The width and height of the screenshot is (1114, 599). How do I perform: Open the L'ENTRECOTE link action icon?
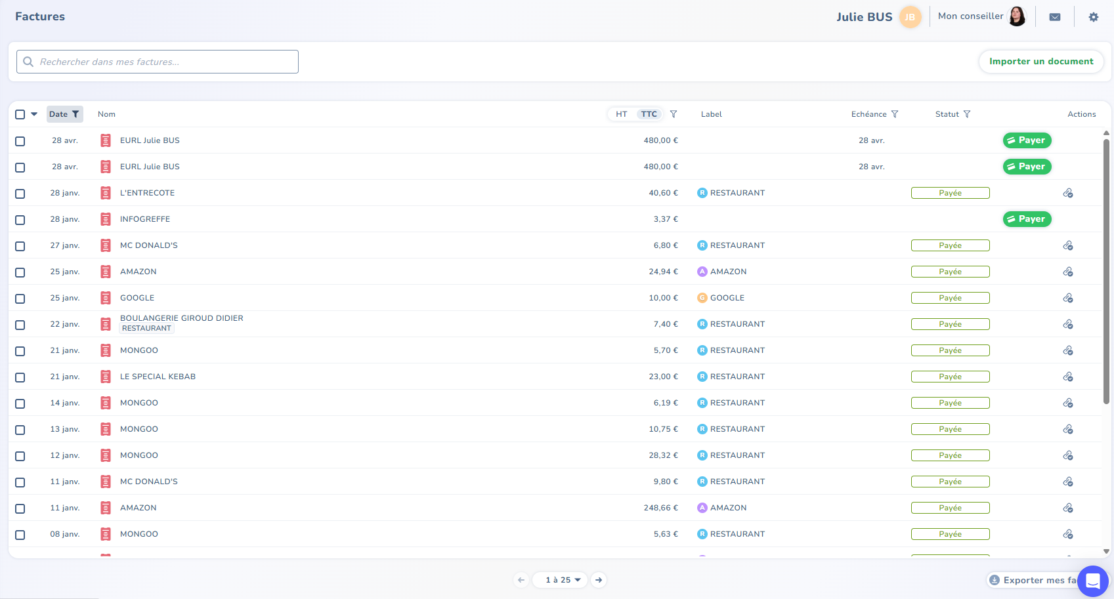tap(1068, 193)
